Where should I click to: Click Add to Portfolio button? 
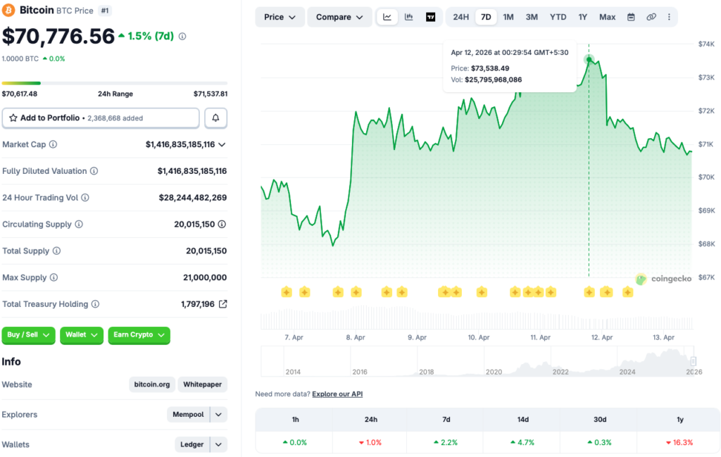[101, 118]
